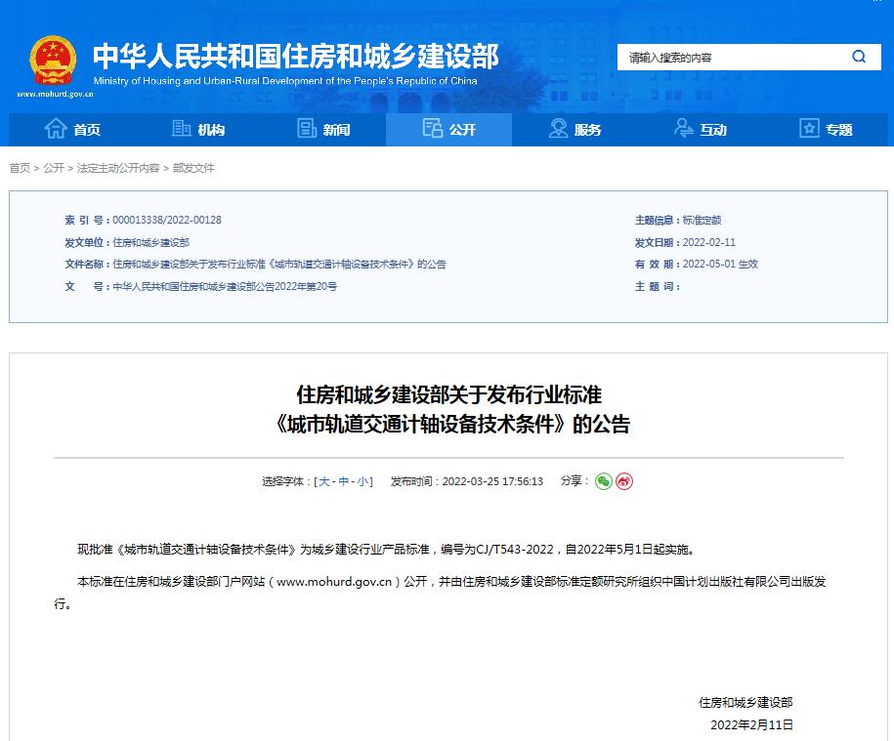Click the 互动 interaction icon
Screen dimensions: 894x741
684,128
